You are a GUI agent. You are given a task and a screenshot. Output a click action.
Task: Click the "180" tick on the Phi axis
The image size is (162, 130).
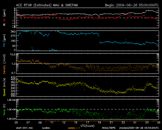click(13, 41)
